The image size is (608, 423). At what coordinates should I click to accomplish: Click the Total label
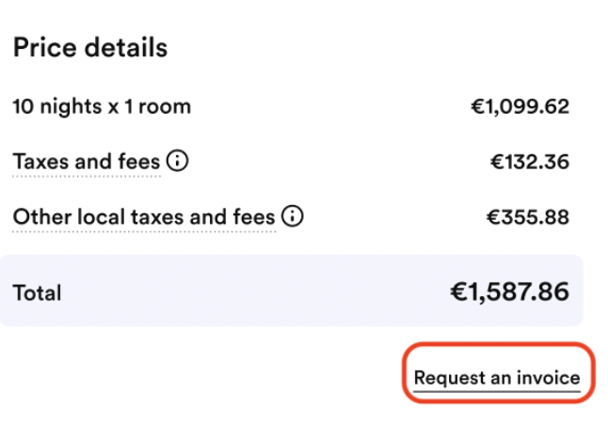[x=37, y=292]
